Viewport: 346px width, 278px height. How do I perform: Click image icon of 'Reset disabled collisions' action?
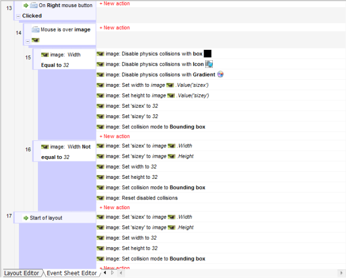coord(100,198)
